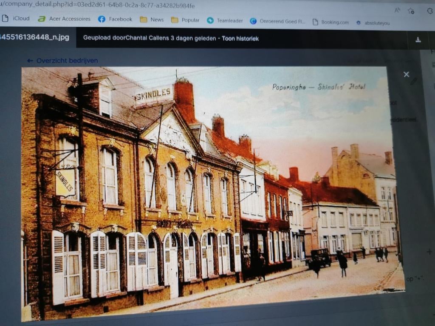This screenshot has height=326, width=435.
Task: Download the image with the download icon
Action: [418, 39]
